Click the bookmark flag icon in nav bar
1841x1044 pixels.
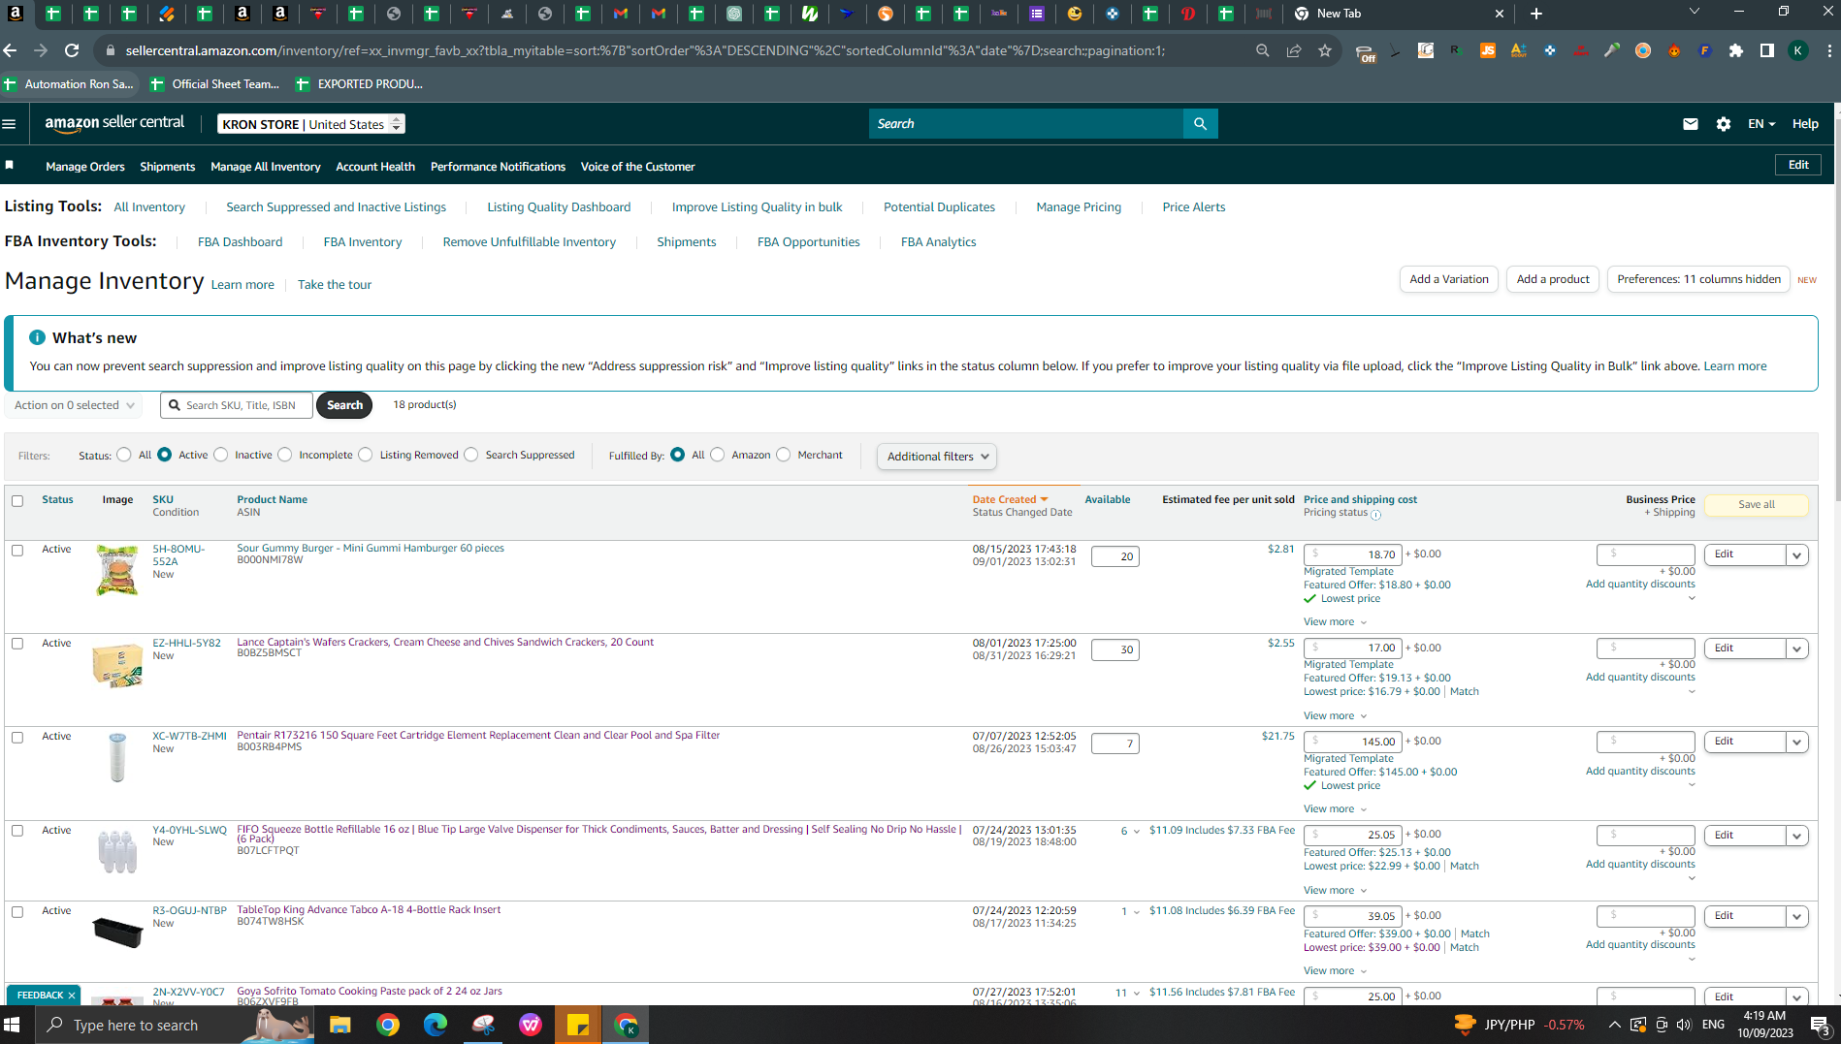(x=10, y=166)
